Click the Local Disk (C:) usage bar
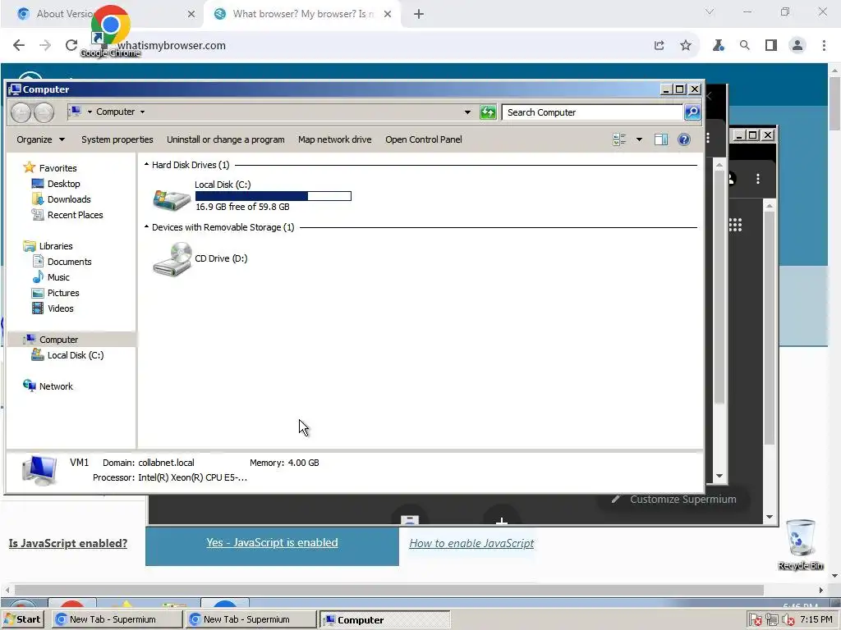Viewport: 841px width, 630px height. coord(273,196)
